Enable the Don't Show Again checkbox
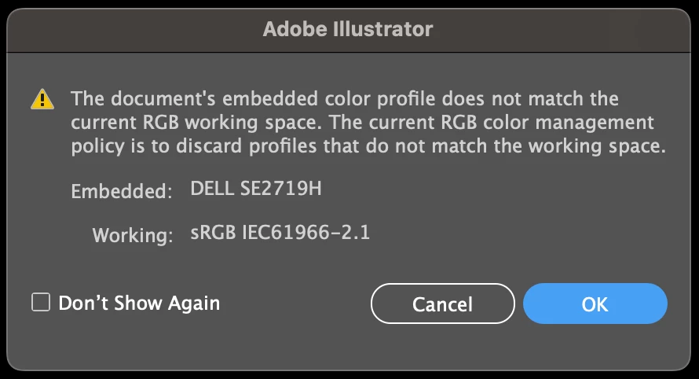This screenshot has height=379, width=699. 41,303
